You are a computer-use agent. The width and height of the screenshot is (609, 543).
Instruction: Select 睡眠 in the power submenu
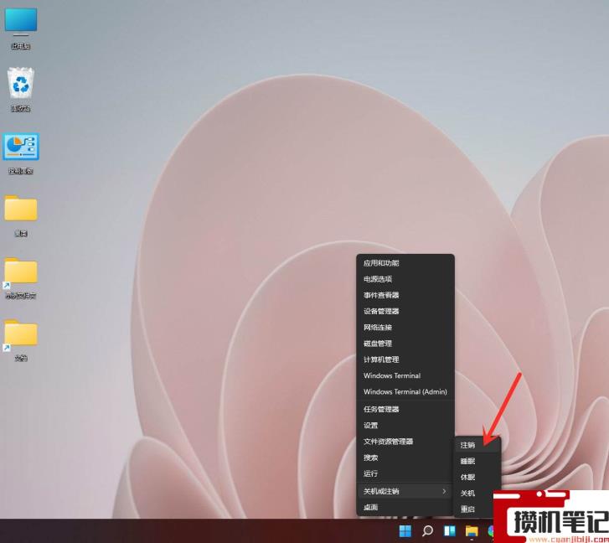(477, 461)
